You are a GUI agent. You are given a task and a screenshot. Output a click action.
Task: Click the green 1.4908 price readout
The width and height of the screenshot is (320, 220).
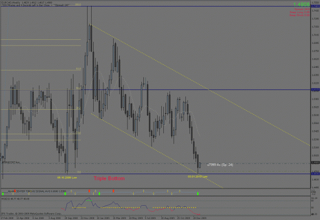pyautogui.click(x=302, y=4)
